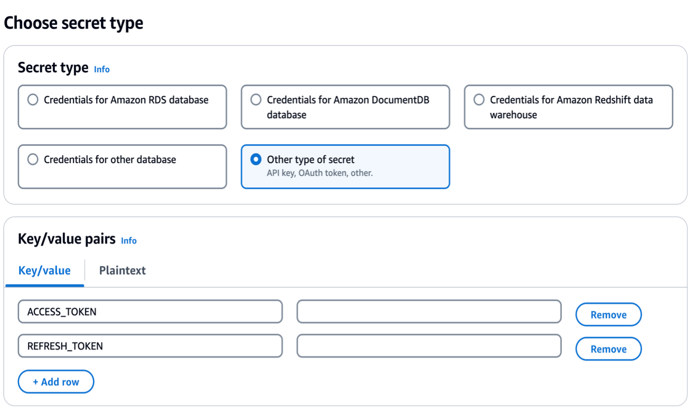Image resolution: width=697 pixels, height=416 pixels.
Task: Switch to the Key/value tab
Action: click(x=44, y=271)
